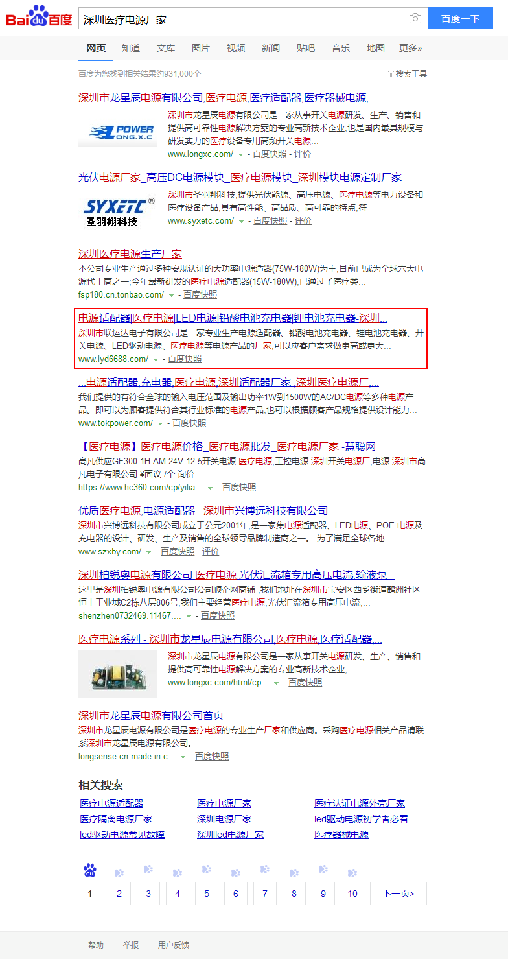Expand the arrow next to hc360.com URL
Screen dimensions: 508x959
[211, 488]
